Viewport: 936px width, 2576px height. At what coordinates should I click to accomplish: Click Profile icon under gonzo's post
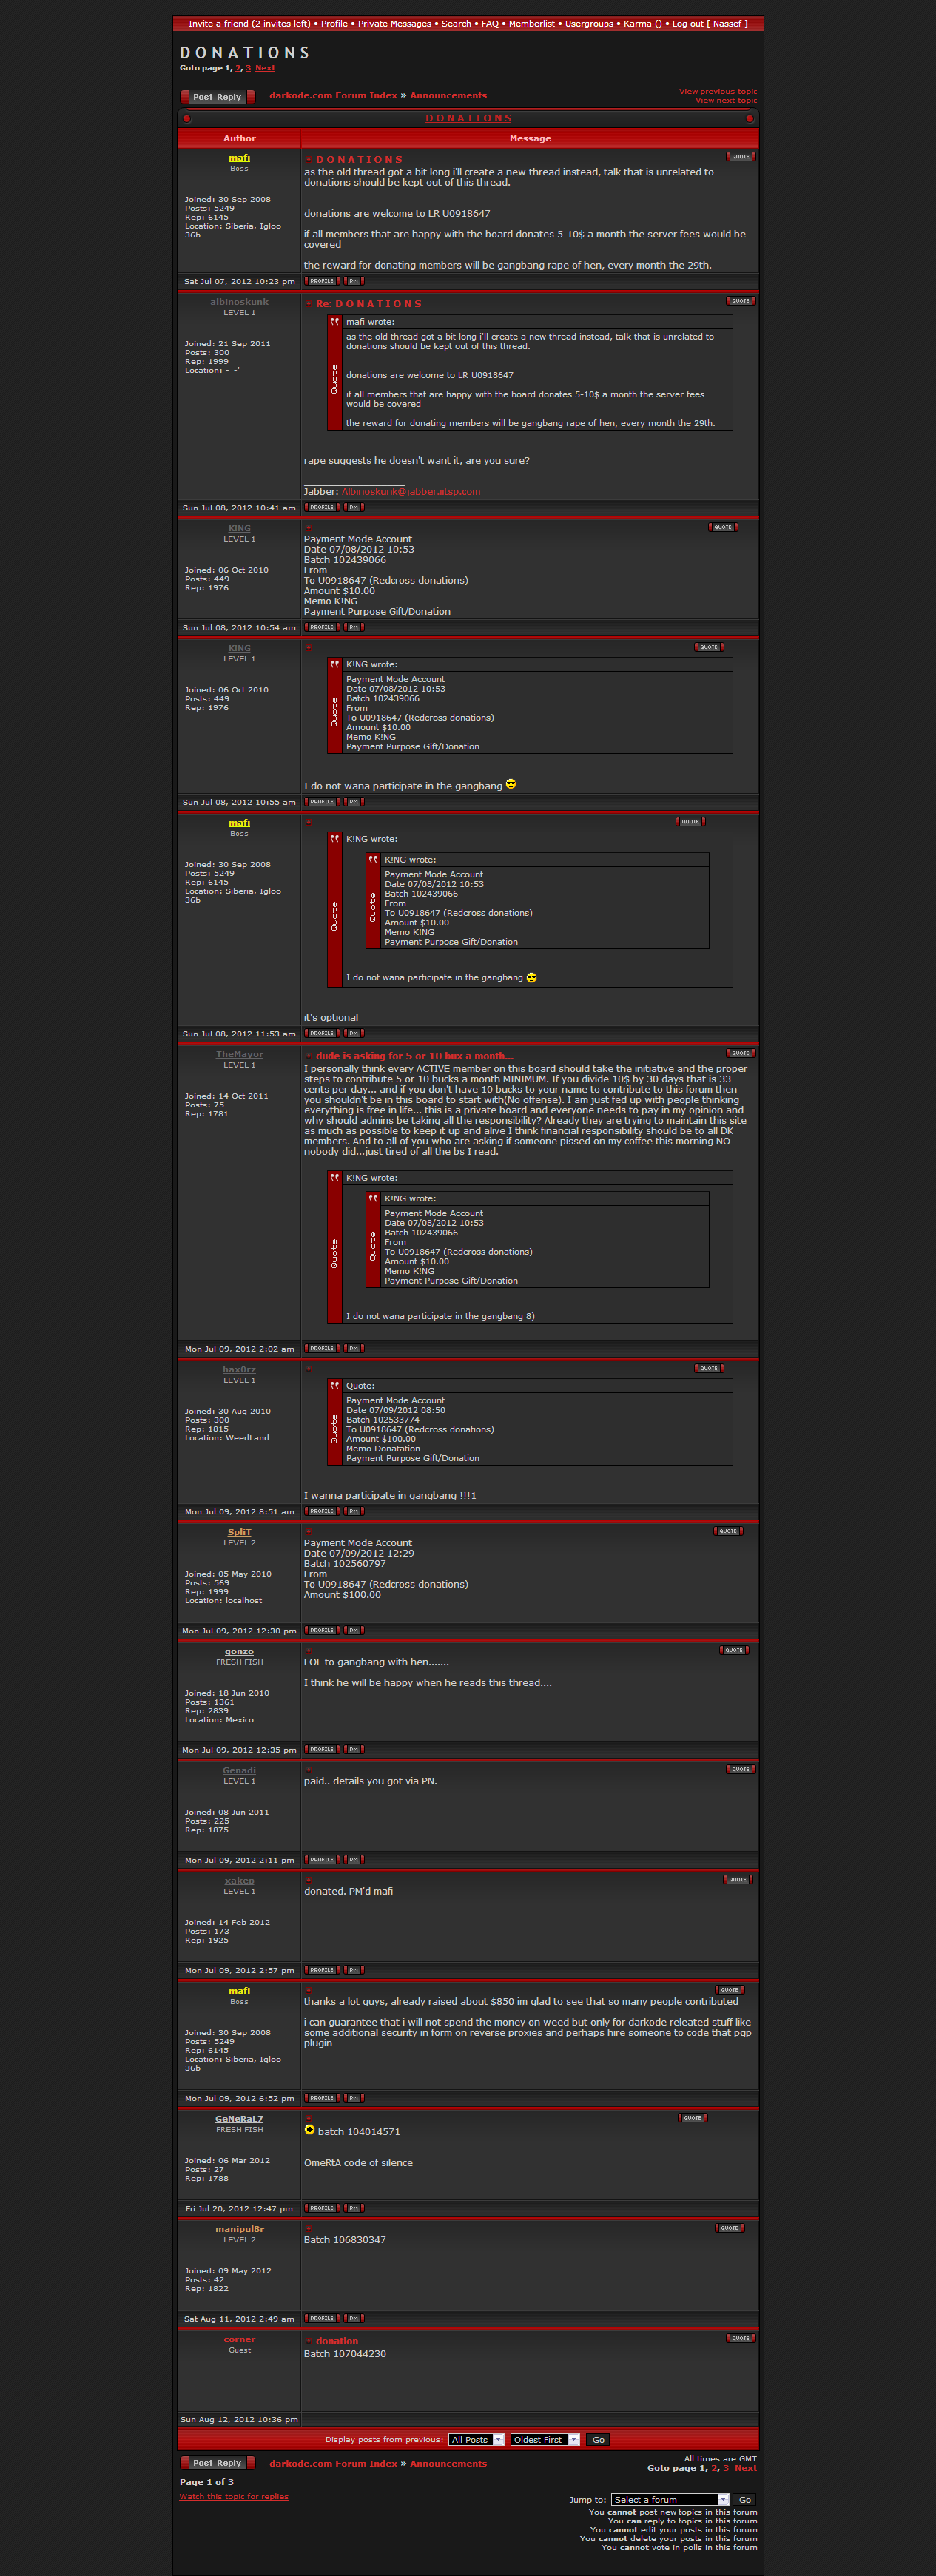coord(321,1749)
